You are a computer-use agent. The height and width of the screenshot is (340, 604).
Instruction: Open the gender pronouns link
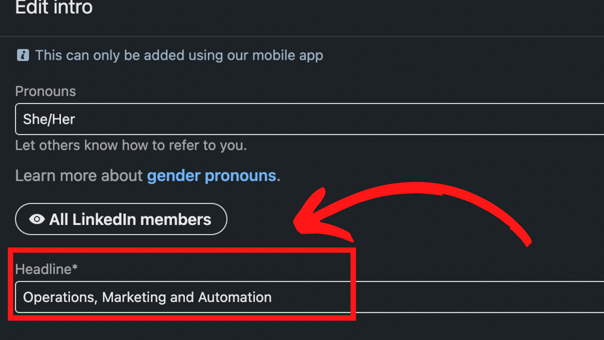(x=211, y=176)
